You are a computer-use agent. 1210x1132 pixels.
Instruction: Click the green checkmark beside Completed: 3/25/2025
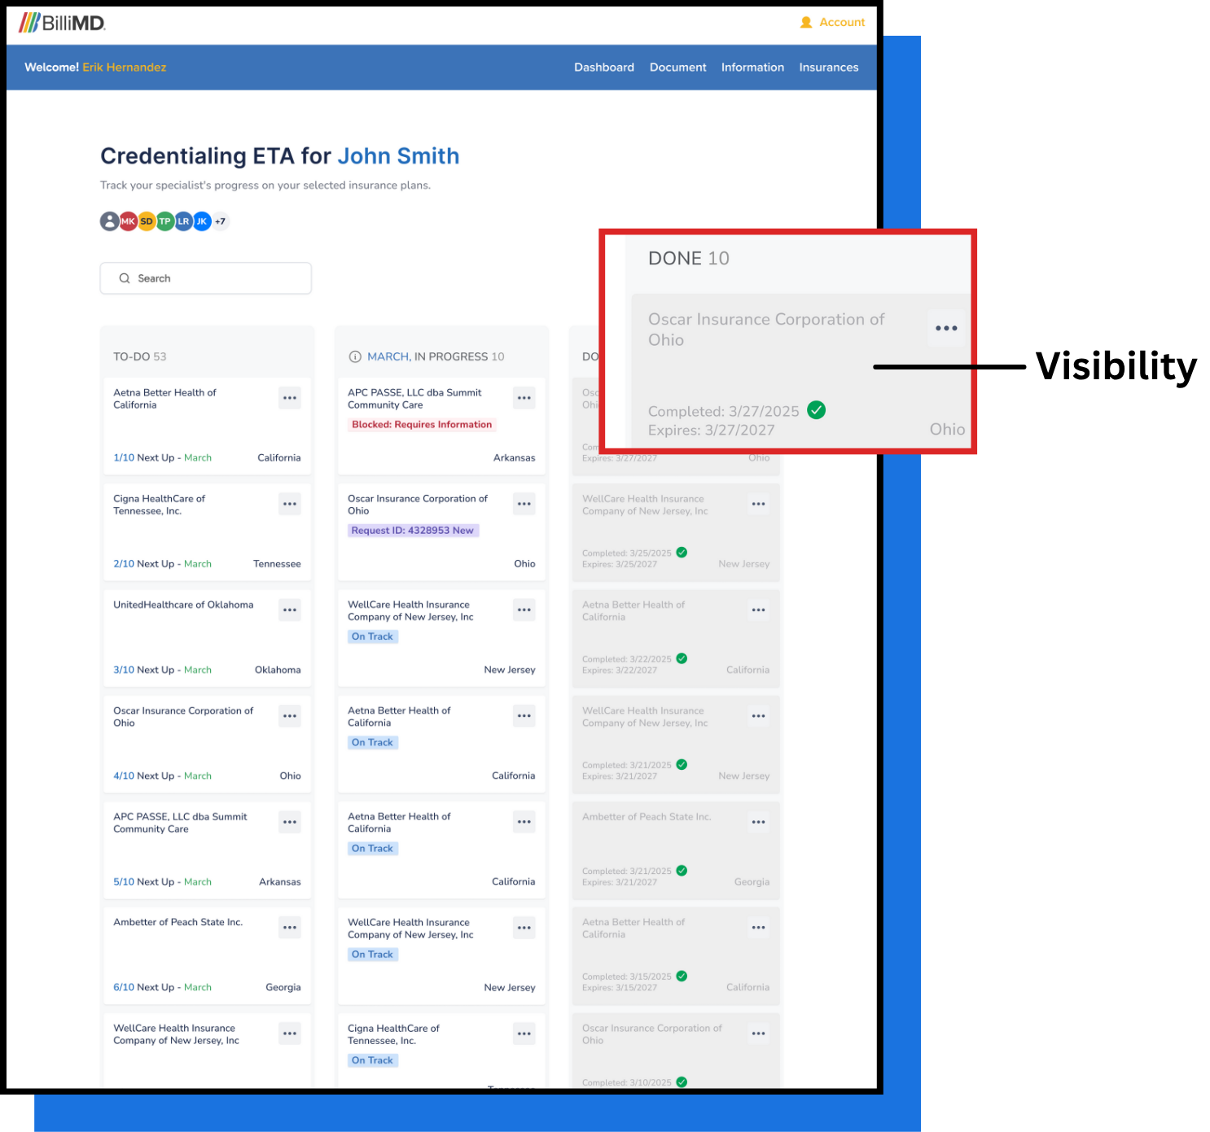682,553
